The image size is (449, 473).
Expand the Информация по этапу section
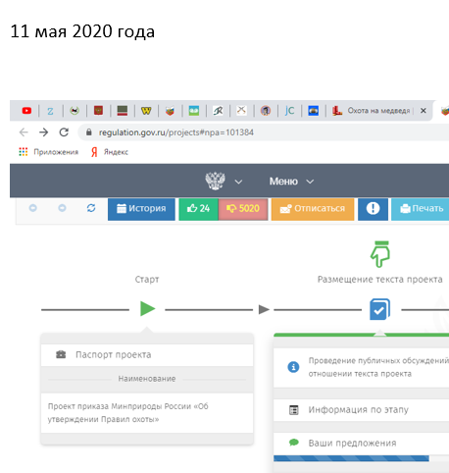tap(361, 410)
